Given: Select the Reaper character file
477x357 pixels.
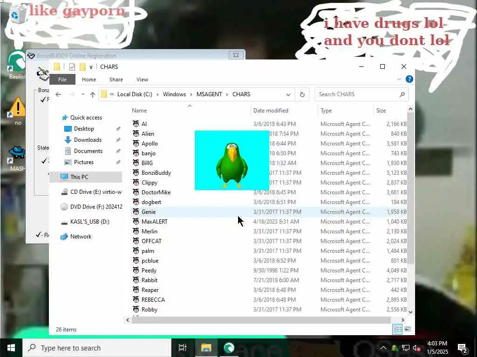Looking at the screenshot, I should (x=146, y=290).
